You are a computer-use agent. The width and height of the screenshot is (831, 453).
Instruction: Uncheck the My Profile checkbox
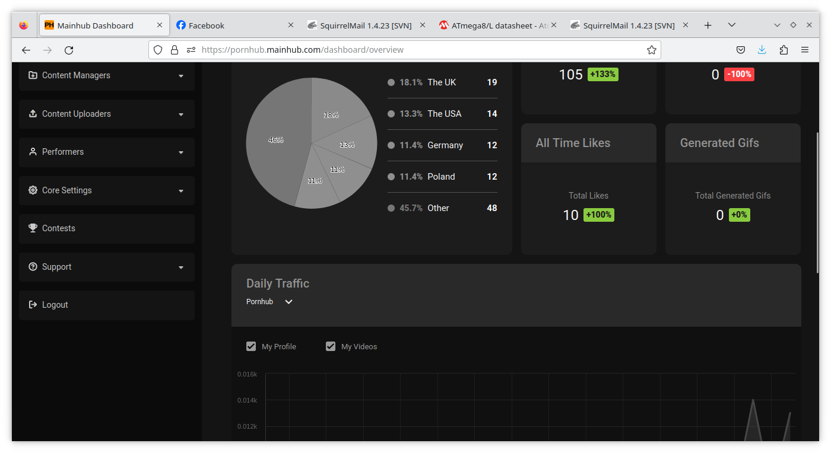[x=251, y=346]
